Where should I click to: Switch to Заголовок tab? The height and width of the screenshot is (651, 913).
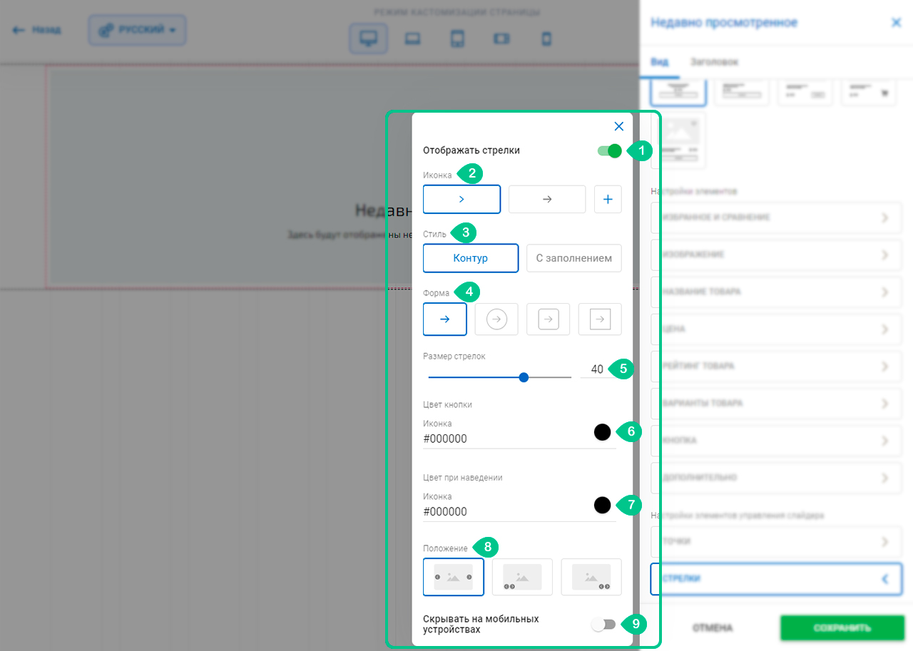[714, 62]
